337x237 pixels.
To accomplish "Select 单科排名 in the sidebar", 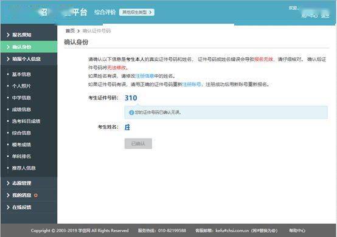I will point(21,156).
